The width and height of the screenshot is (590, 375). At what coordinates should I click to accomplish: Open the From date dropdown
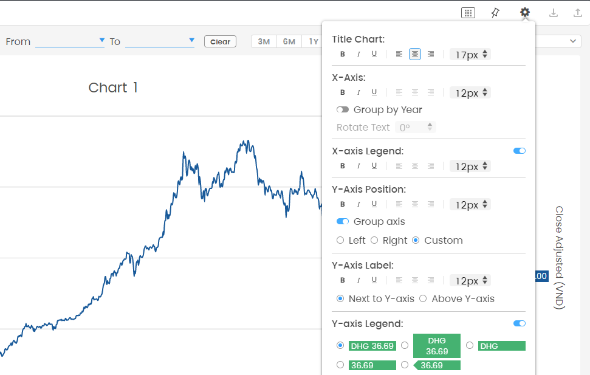pos(101,41)
